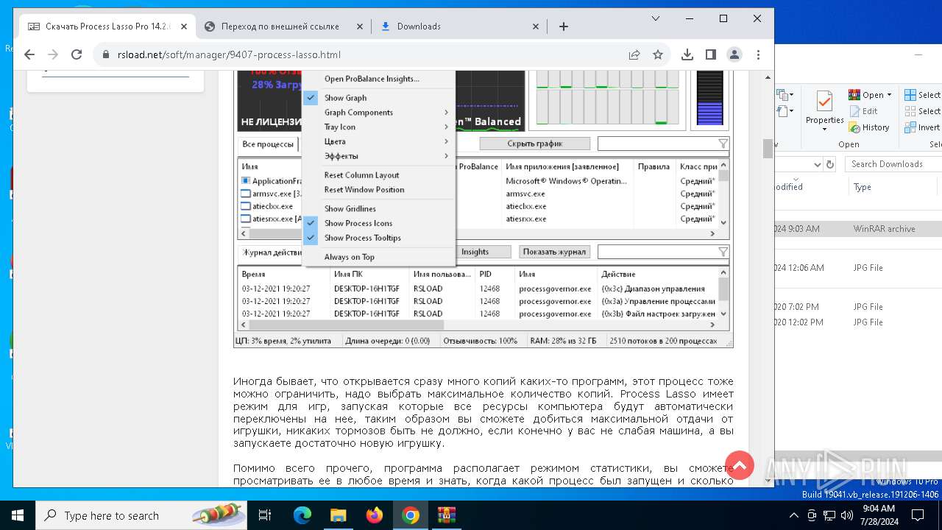942x530 pixels.
Task: Click the Chrome page vertical scrollbar thumb
Action: tap(768, 148)
